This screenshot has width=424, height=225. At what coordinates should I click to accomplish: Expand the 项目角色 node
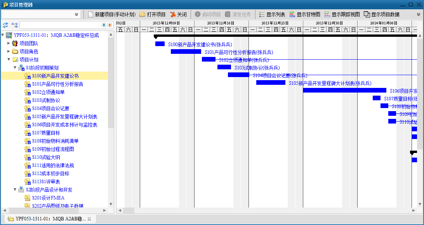(9, 51)
